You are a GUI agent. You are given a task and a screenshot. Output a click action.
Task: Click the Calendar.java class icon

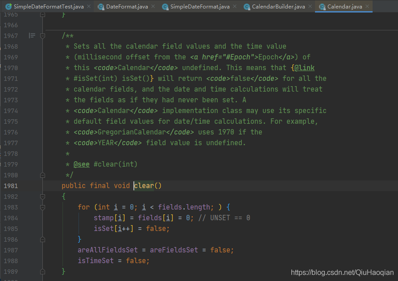[x=322, y=7]
